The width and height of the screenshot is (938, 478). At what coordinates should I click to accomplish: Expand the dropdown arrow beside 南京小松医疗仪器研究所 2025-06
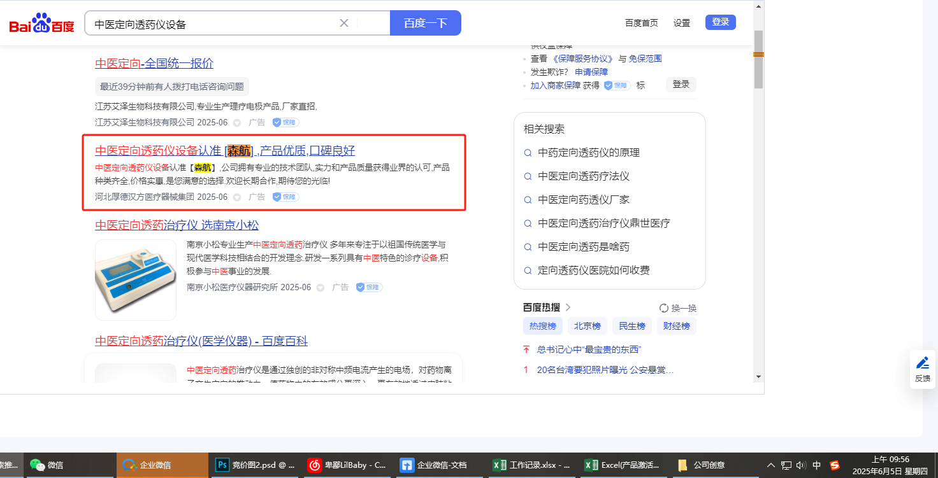coord(321,288)
